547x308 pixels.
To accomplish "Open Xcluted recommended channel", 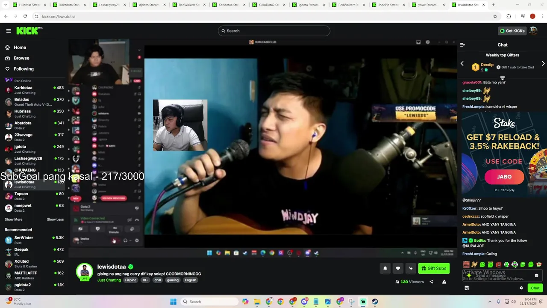I will (x=34, y=264).
